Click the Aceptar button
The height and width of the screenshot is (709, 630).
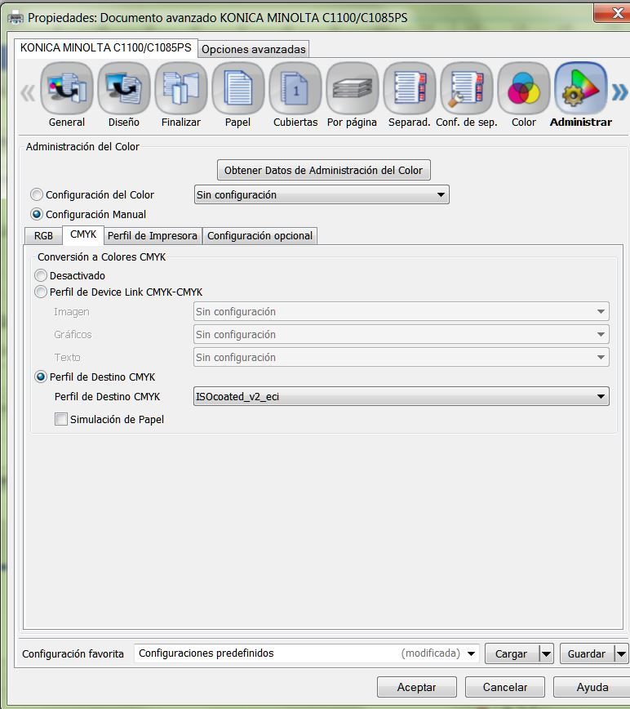(417, 687)
